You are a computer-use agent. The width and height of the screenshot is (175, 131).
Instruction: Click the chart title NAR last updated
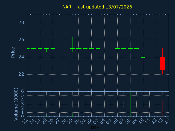(97, 7)
